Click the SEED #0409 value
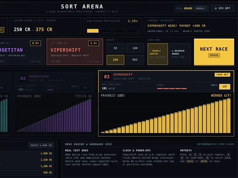Viewport: 238px width, 178px height. click(x=188, y=9)
